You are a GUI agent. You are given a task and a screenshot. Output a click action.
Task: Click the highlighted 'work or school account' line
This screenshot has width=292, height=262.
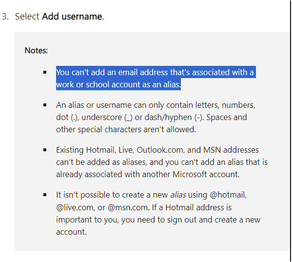pos(118,84)
